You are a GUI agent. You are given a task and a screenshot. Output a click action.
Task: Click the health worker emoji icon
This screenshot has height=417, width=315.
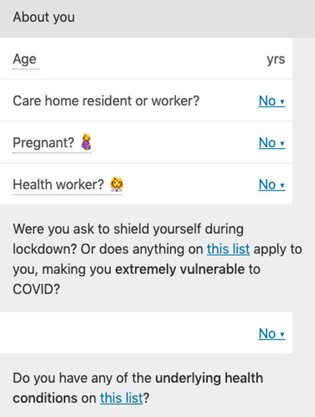coord(116,184)
